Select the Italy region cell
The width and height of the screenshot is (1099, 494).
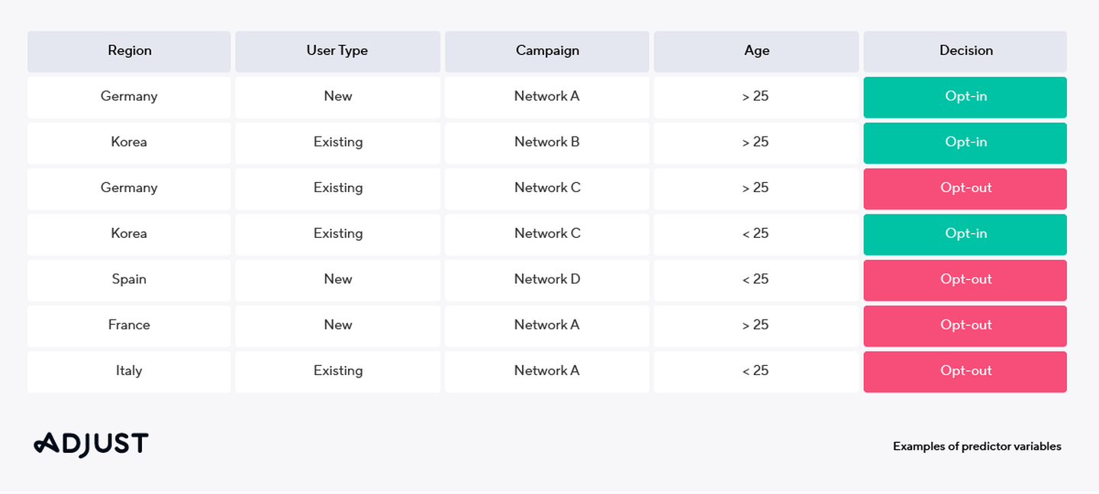[129, 371]
